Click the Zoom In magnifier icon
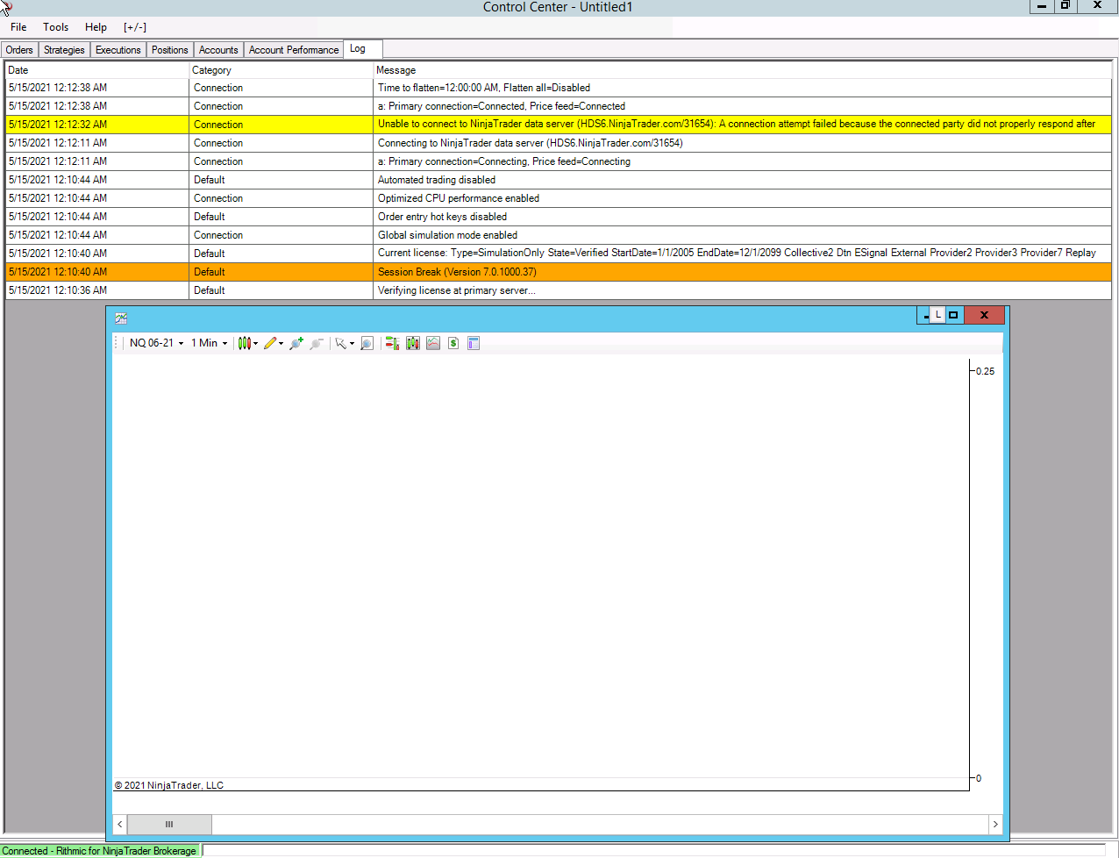 click(x=296, y=343)
